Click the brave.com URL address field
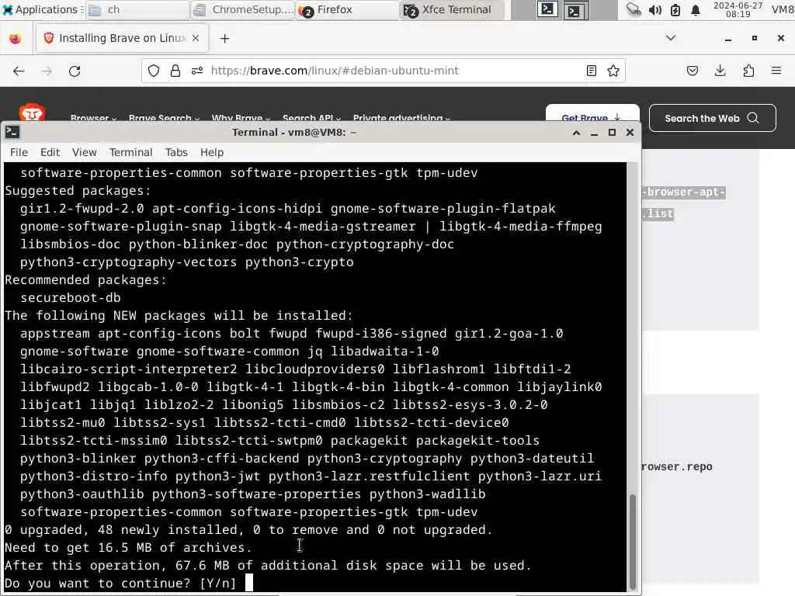This screenshot has width=795, height=596. (x=335, y=71)
